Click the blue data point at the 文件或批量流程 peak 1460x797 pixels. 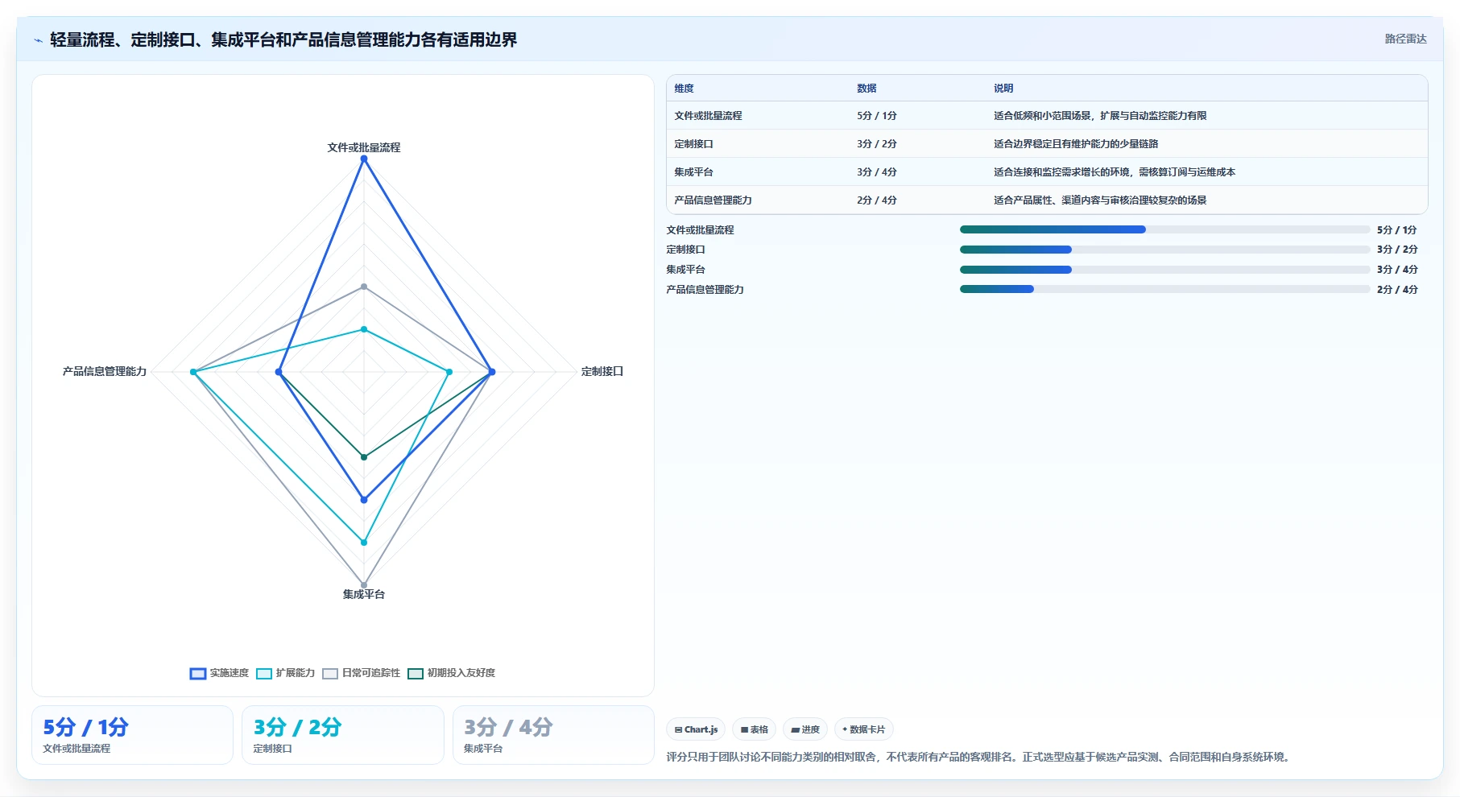[x=364, y=159]
